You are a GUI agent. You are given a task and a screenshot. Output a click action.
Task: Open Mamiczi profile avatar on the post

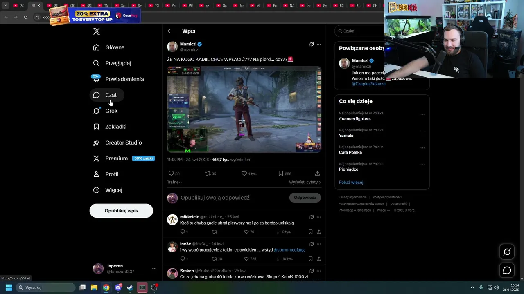[172, 47]
